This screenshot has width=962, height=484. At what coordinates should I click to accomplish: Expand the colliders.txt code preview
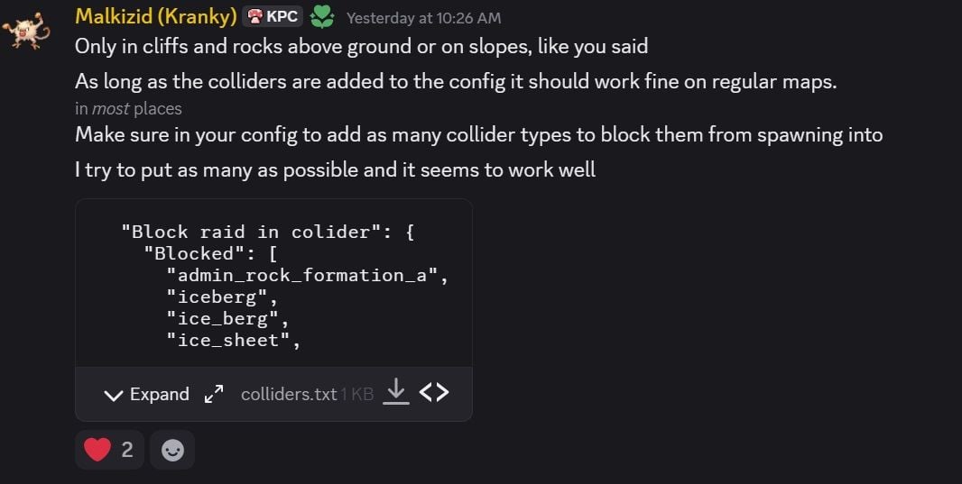[x=146, y=394]
